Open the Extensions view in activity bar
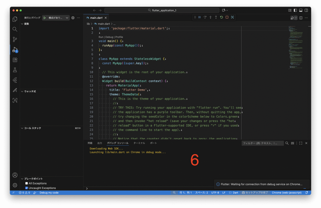 15,60
